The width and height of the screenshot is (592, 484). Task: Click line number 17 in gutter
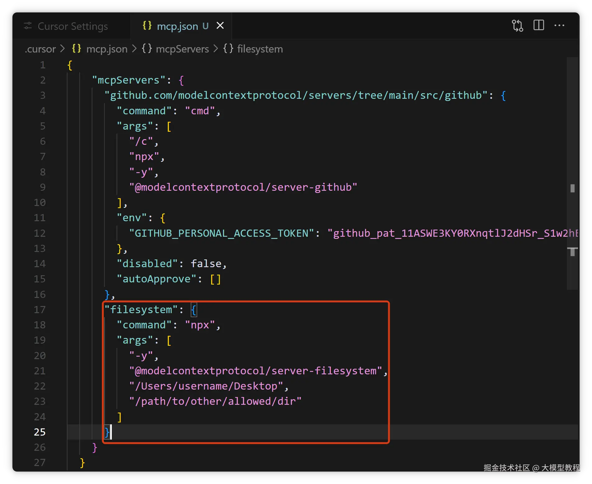pos(40,309)
